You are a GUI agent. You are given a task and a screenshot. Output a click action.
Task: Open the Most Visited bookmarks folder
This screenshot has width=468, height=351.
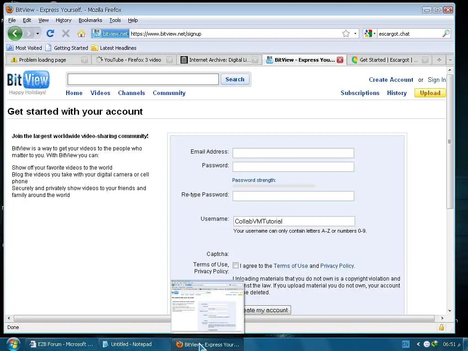24,48
